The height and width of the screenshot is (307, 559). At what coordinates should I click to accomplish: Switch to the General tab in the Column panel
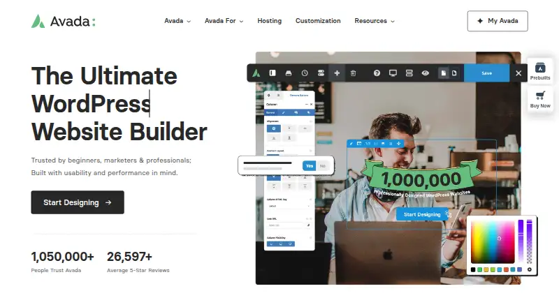(270, 112)
